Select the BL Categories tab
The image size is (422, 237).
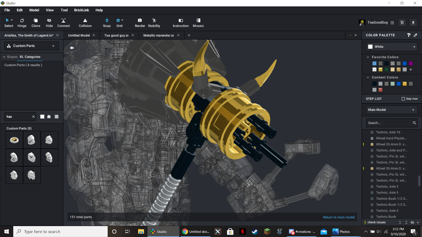point(30,57)
